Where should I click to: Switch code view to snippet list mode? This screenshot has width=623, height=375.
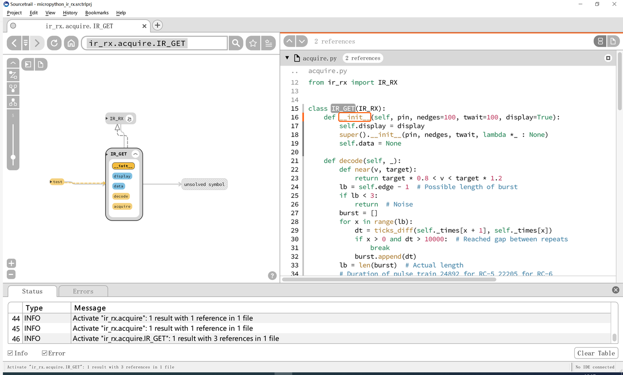point(601,41)
